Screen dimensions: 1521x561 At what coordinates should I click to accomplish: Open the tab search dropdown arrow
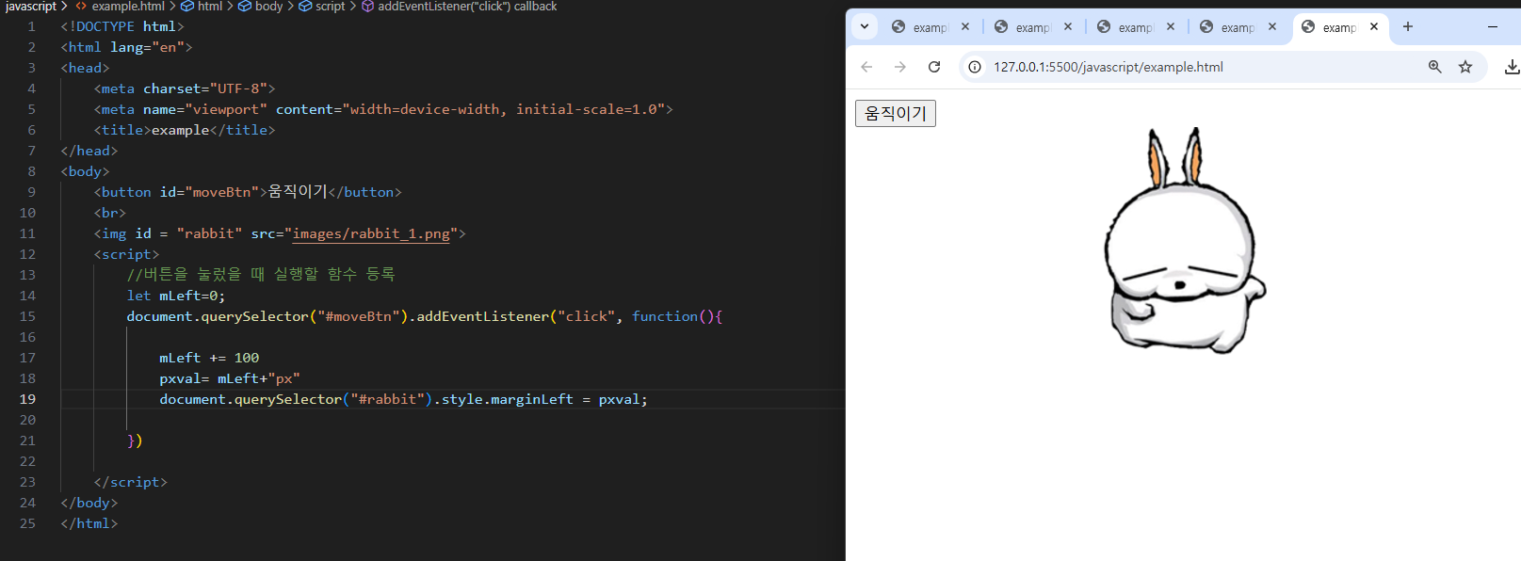(865, 26)
